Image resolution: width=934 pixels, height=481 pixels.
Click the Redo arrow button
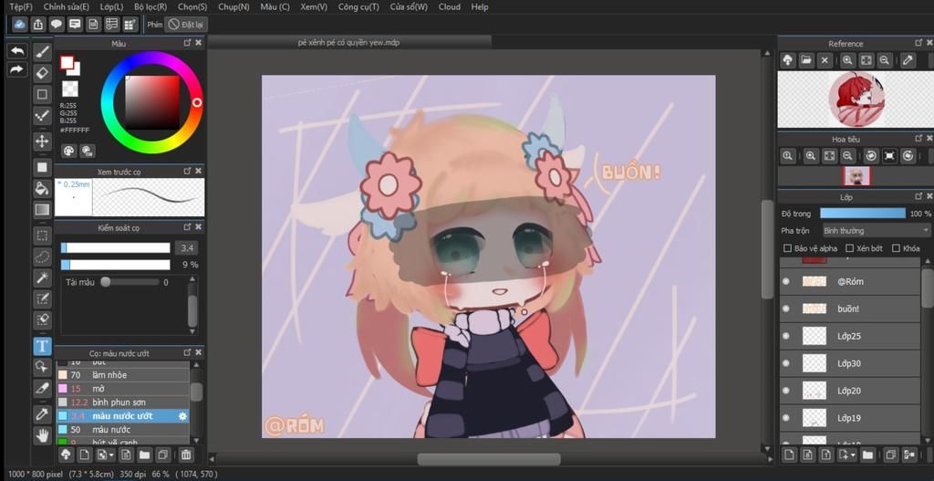[16, 69]
